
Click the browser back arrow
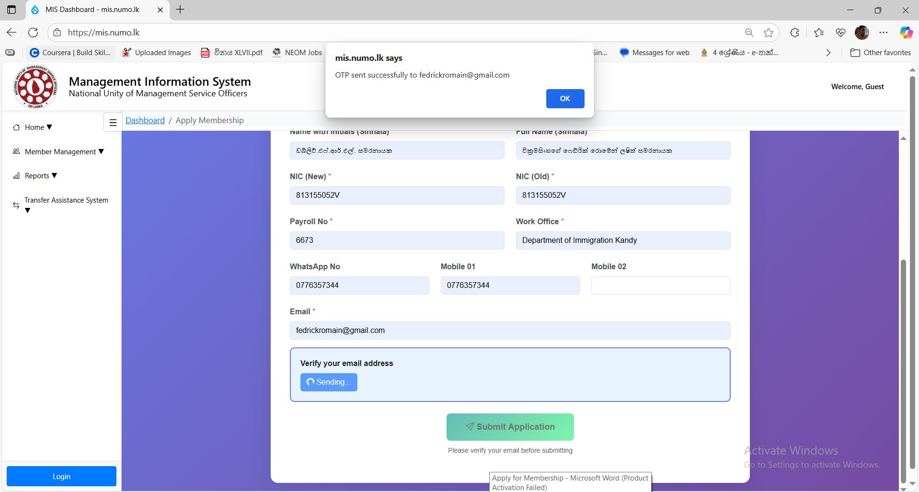[x=11, y=33]
